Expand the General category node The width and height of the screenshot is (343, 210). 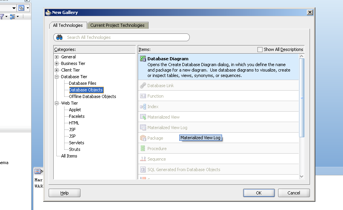(x=57, y=57)
